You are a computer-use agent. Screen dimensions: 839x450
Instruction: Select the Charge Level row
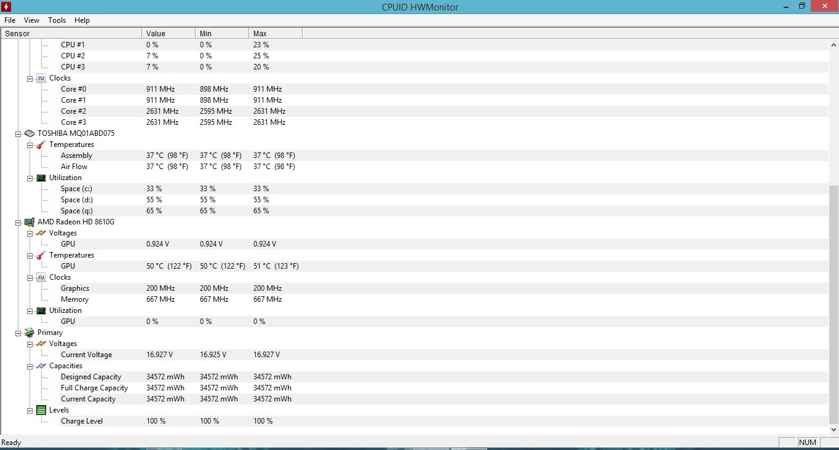tap(82, 421)
